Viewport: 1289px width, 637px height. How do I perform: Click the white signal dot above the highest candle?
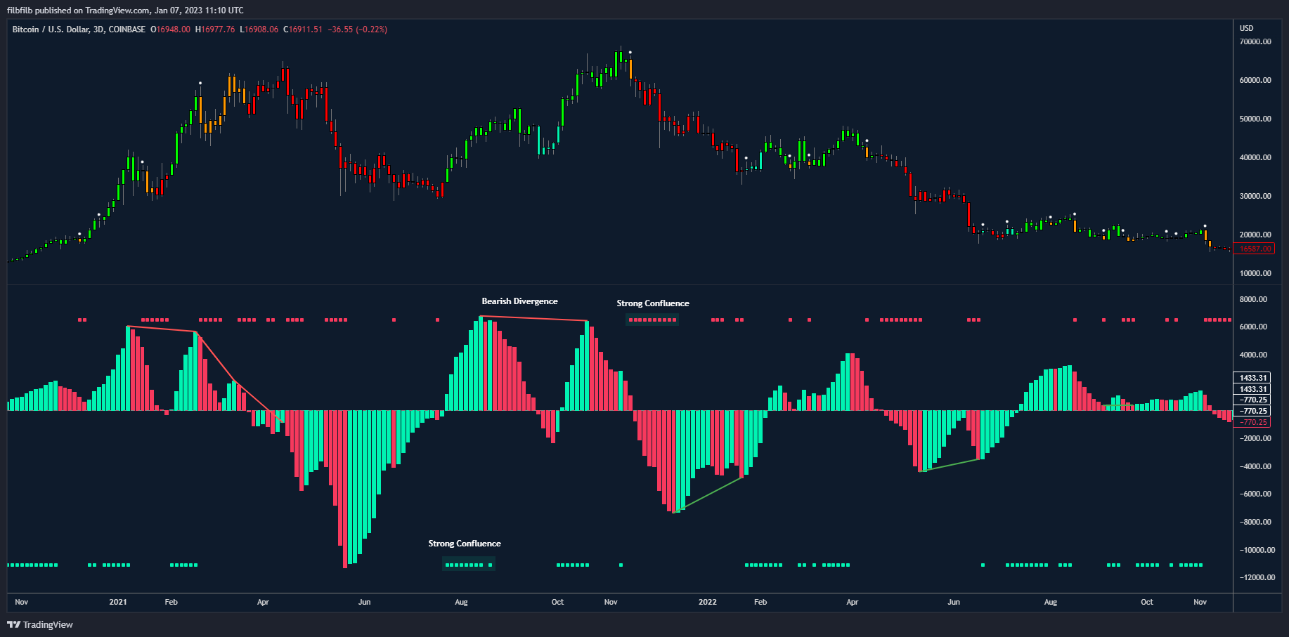[630, 53]
